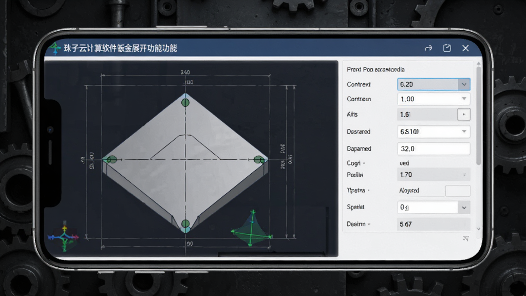Click the properties panel scrollbar thumb
Screen dimensions: 526x296
[x=479, y=116]
